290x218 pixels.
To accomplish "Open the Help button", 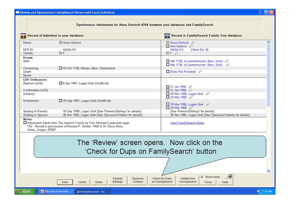I will point(225,182).
